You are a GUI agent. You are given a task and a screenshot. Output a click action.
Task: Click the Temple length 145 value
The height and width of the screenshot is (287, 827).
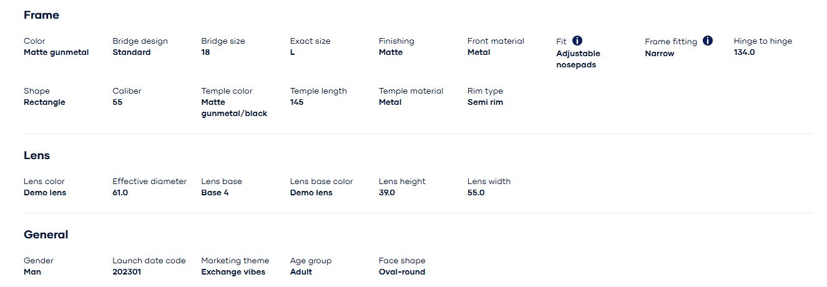(x=296, y=102)
